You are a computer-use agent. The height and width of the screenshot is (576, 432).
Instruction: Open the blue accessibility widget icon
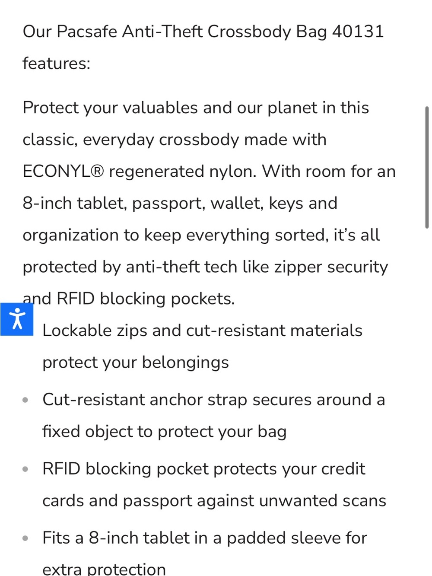[17, 319]
